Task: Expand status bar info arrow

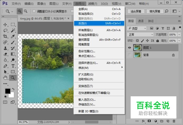Action: tap(69, 122)
